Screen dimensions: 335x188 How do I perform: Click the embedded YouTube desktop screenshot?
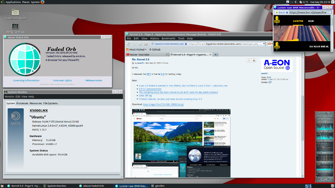click(x=181, y=143)
